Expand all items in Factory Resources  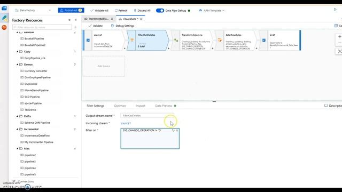69,20
